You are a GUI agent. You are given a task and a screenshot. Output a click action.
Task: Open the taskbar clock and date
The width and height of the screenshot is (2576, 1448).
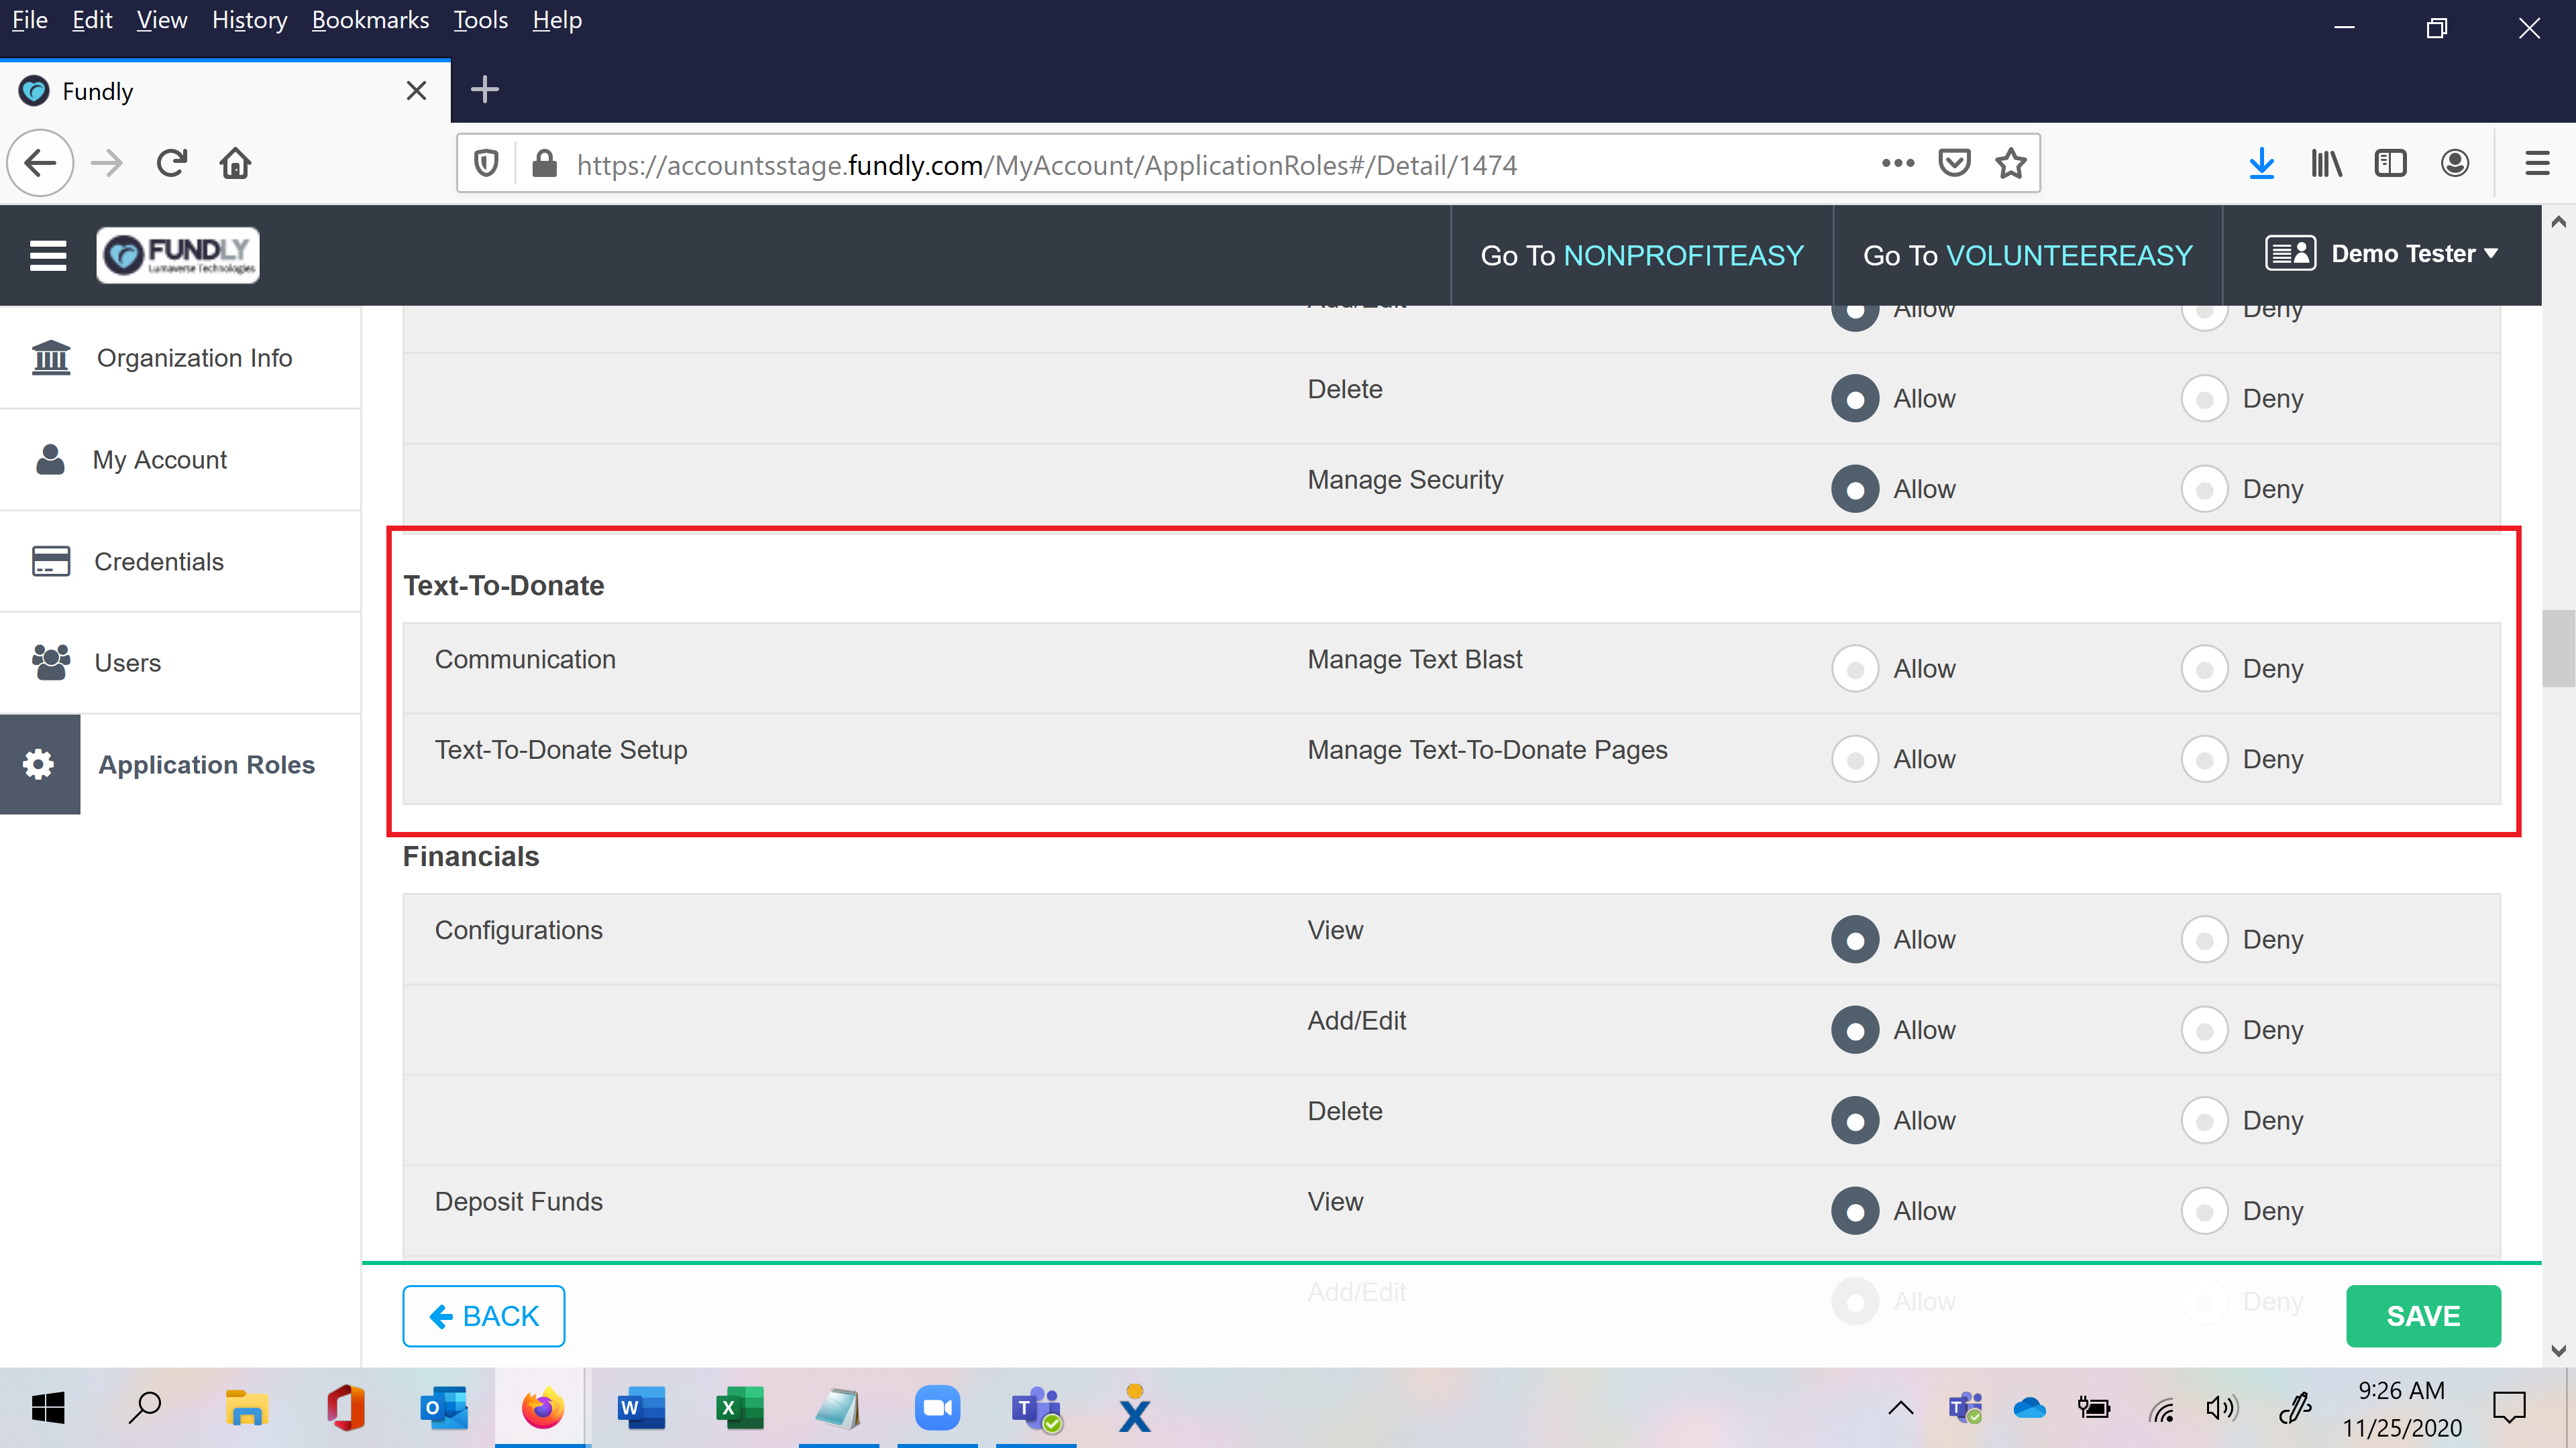(x=2401, y=1409)
